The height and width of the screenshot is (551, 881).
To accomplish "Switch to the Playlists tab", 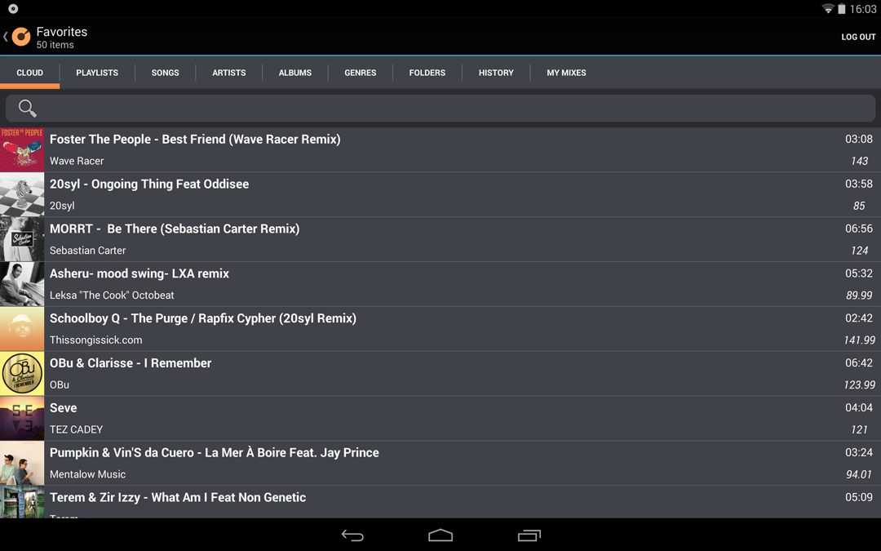I will (97, 73).
